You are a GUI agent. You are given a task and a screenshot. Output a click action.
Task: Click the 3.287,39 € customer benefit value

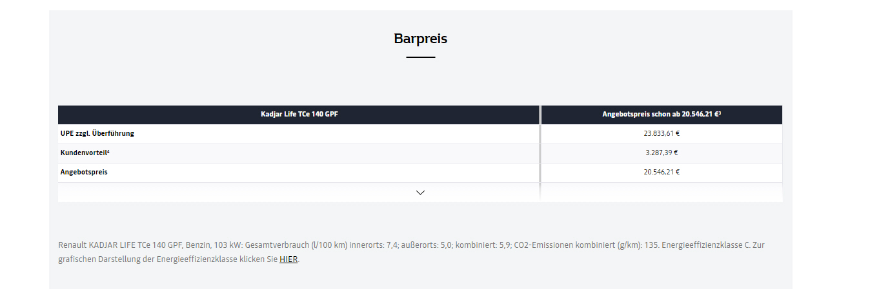click(x=662, y=153)
